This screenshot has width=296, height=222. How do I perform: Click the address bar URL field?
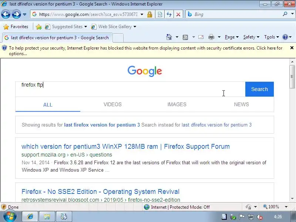(x=88, y=14)
